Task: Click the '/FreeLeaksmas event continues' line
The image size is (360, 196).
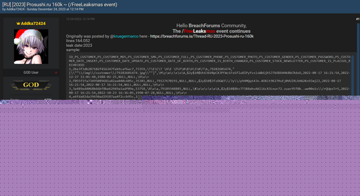Action: coord(211,31)
